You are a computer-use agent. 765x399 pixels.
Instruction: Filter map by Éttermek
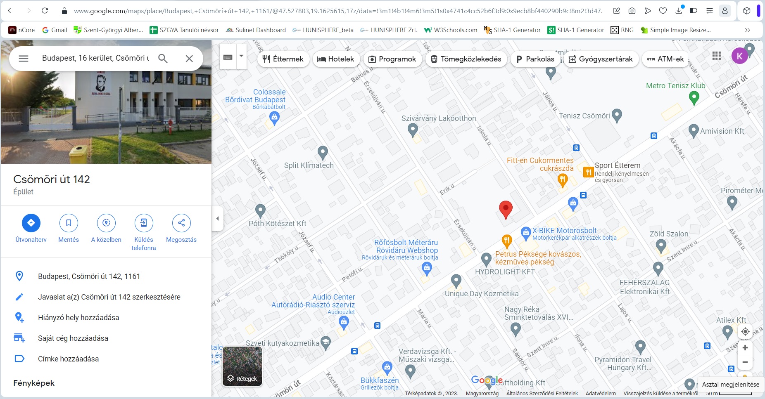click(x=283, y=59)
